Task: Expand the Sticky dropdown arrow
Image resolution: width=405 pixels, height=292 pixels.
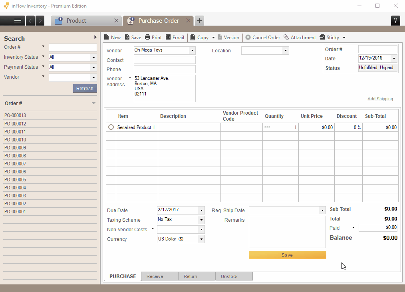Action: pyautogui.click(x=344, y=38)
